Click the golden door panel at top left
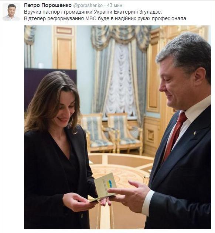 pyautogui.click(x=64, y=47)
